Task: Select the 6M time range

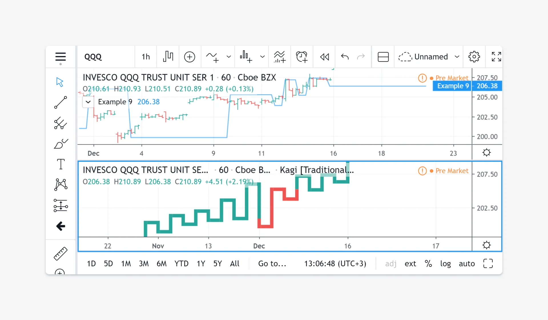Action: [x=162, y=263]
